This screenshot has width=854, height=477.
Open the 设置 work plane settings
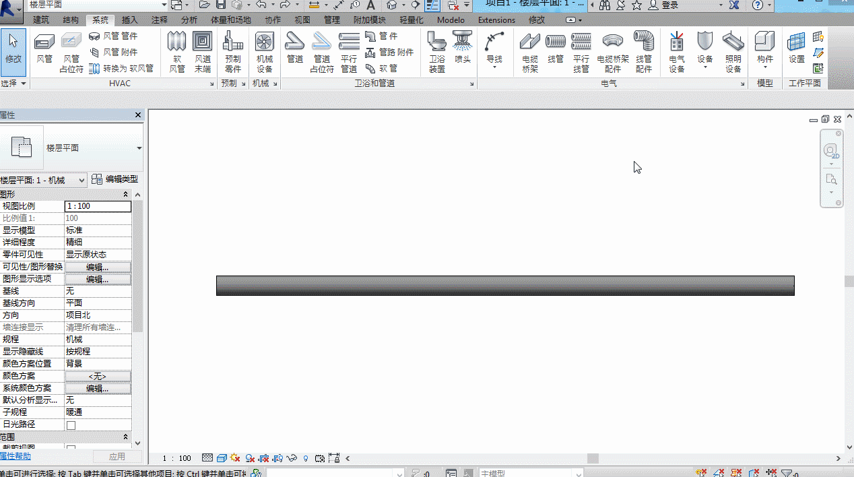point(797,49)
